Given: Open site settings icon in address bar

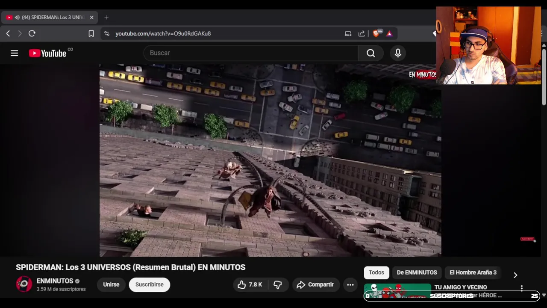Looking at the screenshot, I should point(107,33).
